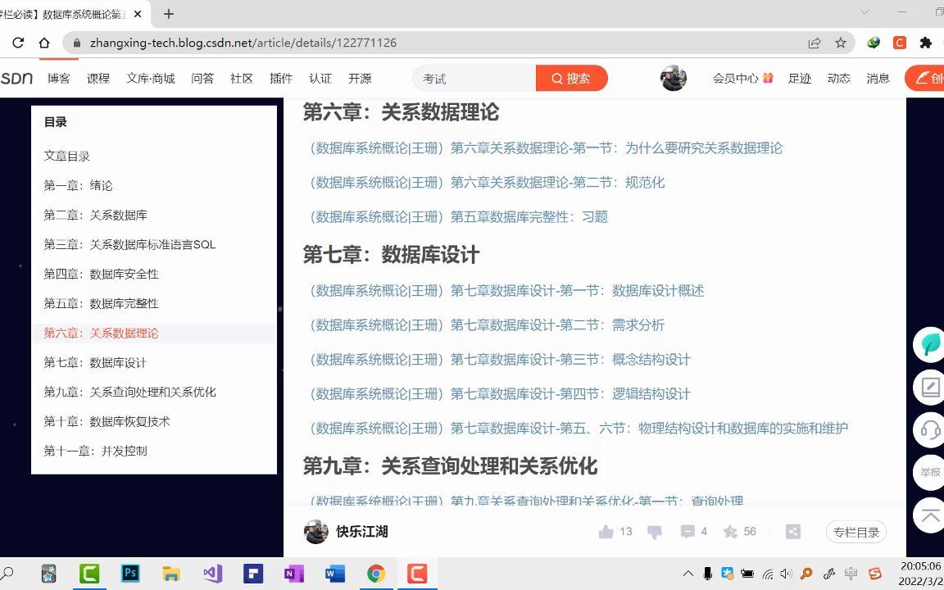Click the CSDN logo
This screenshot has height=590, width=944.
pyautogui.click(x=17, y=78)
